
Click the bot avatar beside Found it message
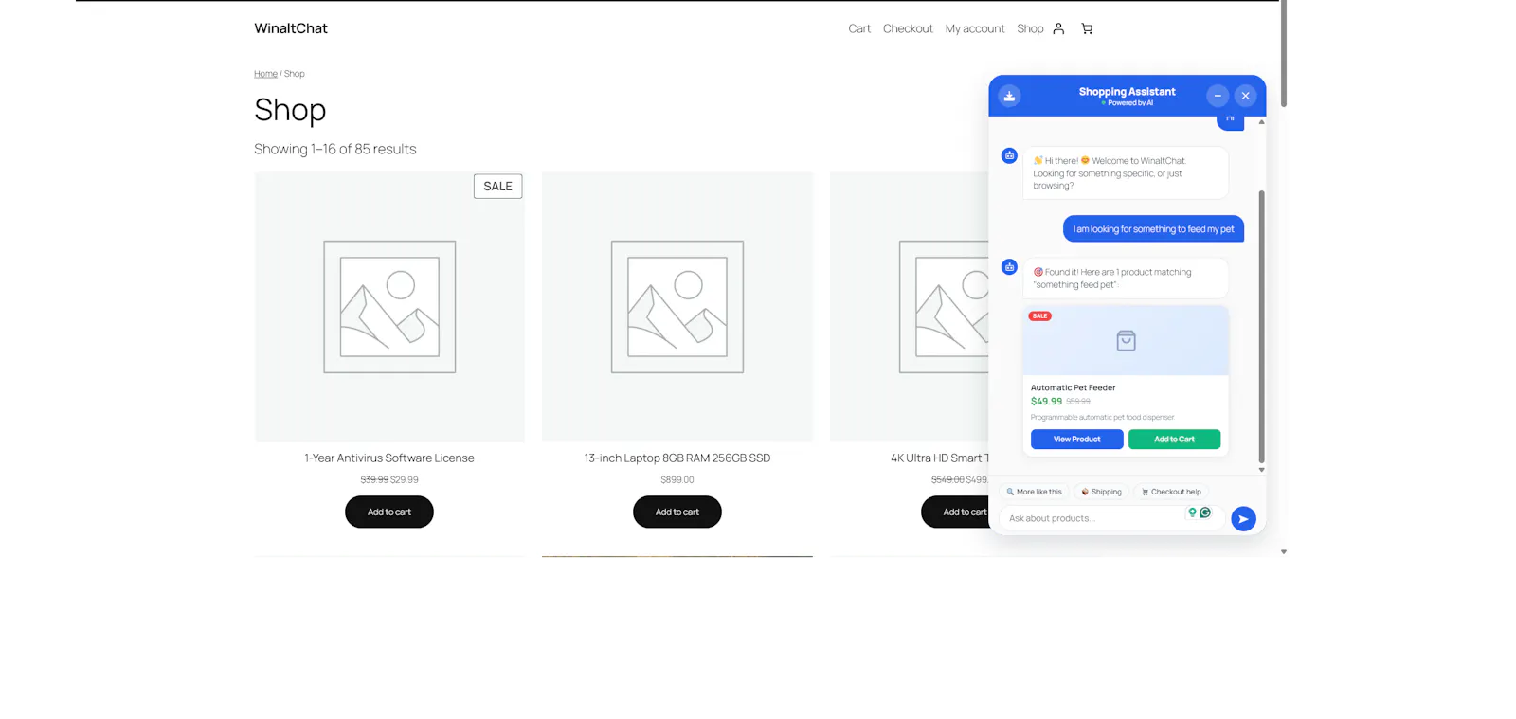1009,267
